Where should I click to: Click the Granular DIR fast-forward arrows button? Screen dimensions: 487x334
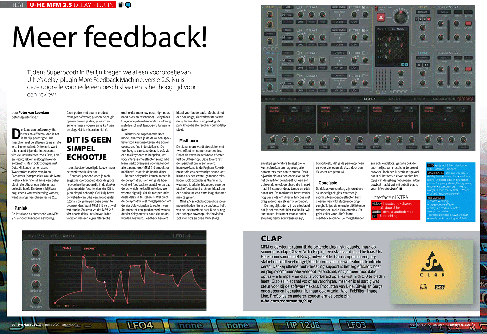[x=427, y=65]
